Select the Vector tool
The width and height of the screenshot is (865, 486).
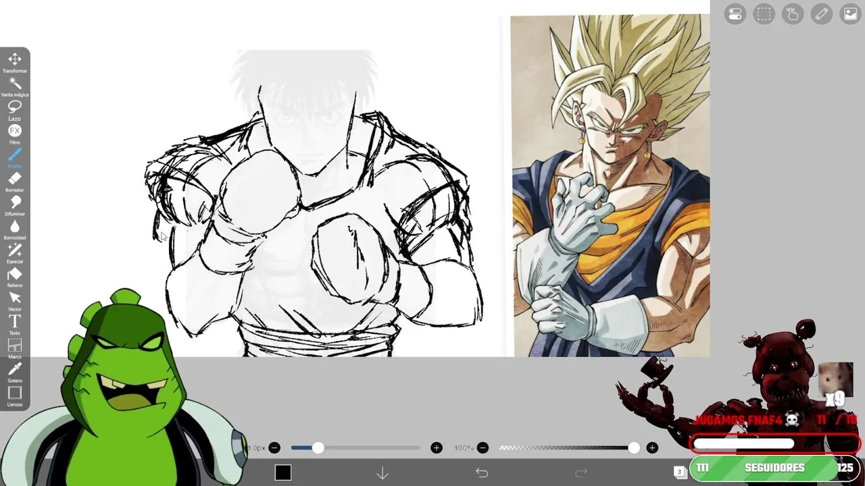[x=15, y=301]
